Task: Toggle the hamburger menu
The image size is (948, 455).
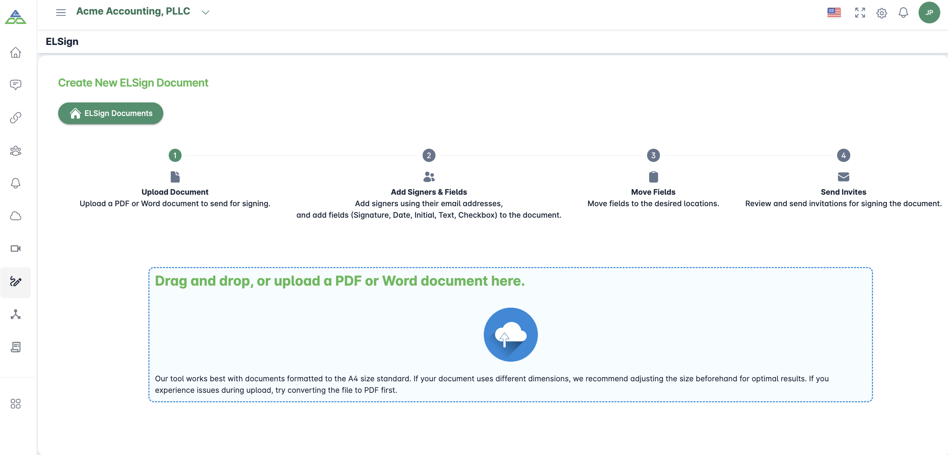Action: point(61,13)
